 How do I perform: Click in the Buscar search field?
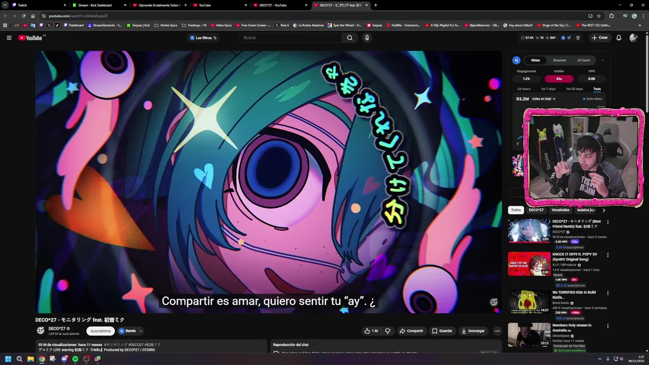[292, 38]
